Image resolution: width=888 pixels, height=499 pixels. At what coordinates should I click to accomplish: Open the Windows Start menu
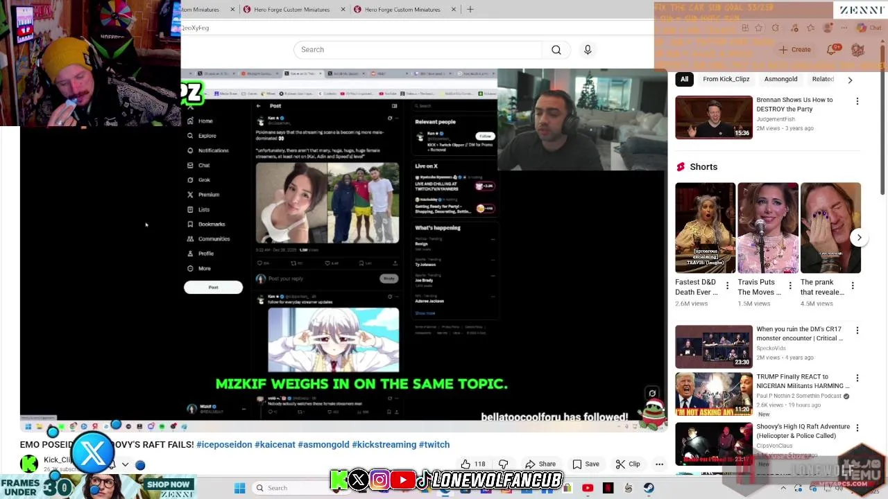click(239, 488)
